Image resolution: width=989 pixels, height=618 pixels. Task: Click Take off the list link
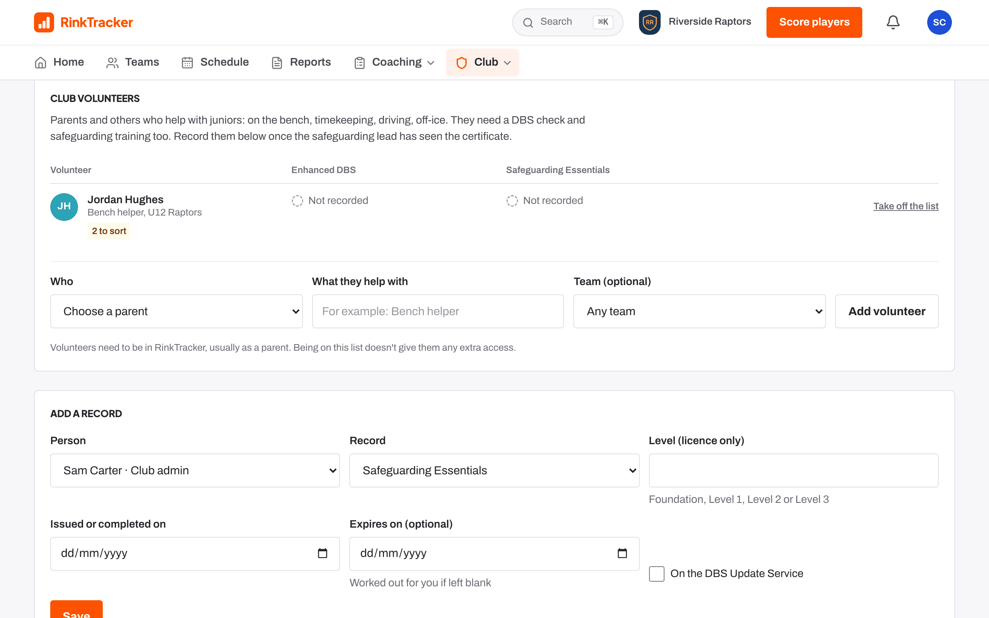coord(906,206)
